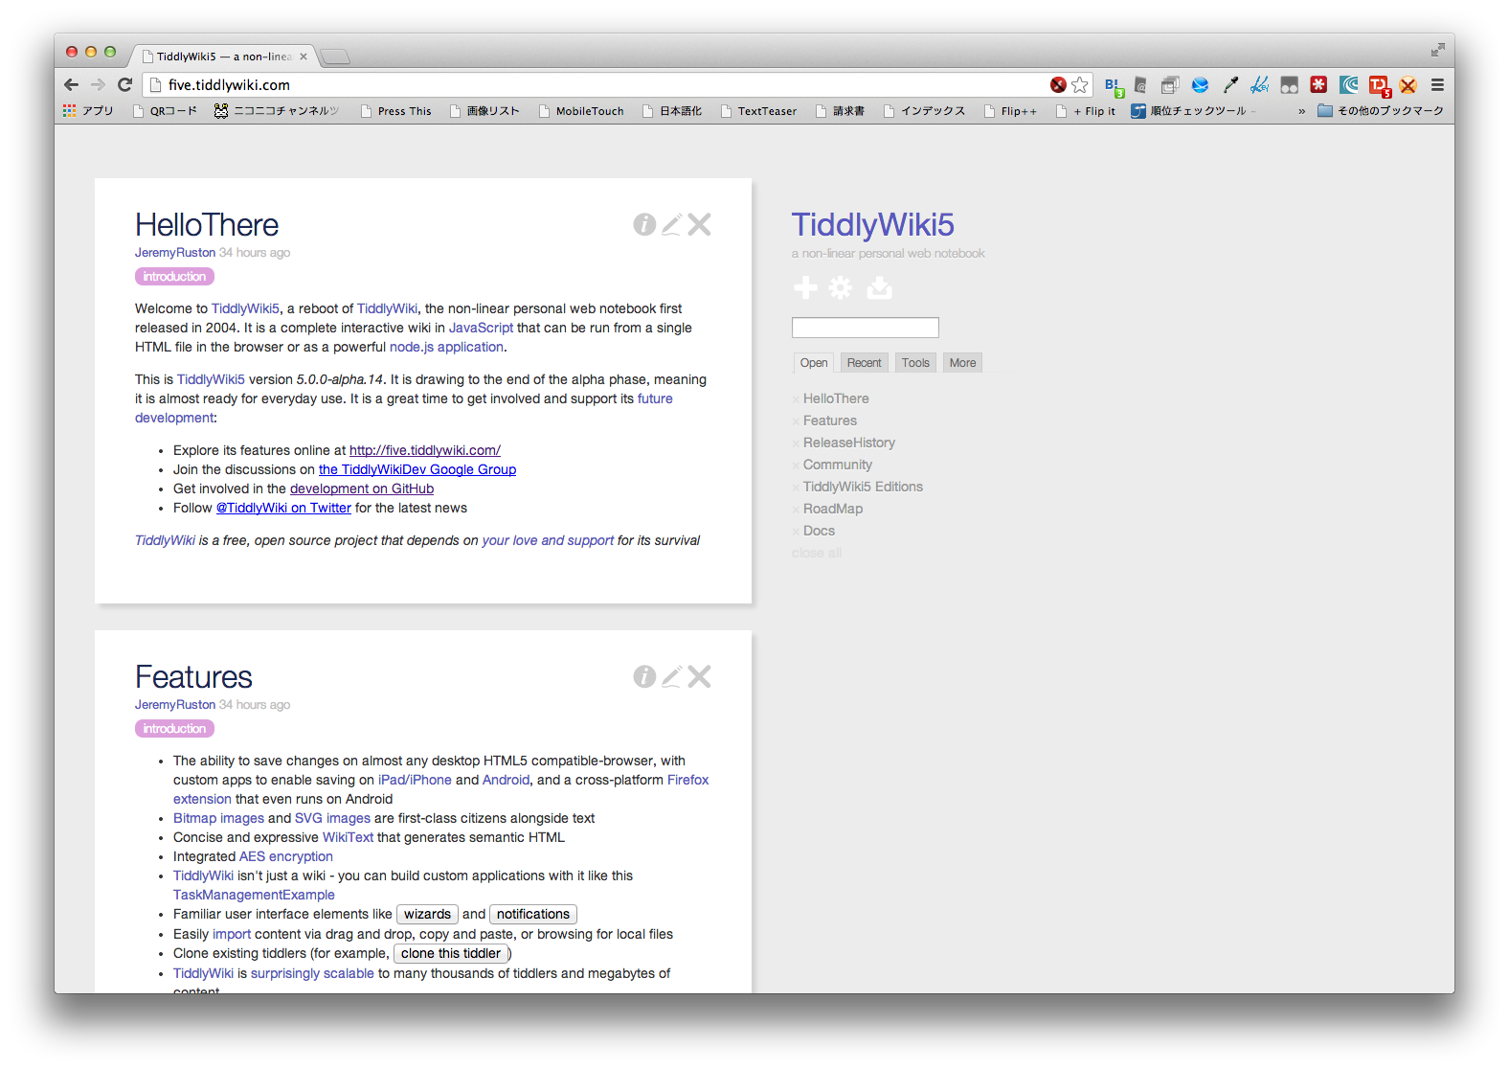The image size is (1509, 1069).
Task: Open the teal spiral wave extension
Action: [1349, 84]
